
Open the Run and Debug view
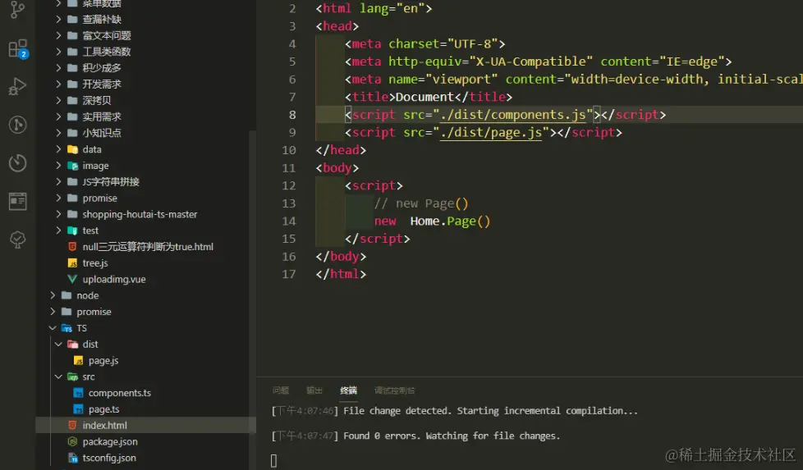[17, 86]
